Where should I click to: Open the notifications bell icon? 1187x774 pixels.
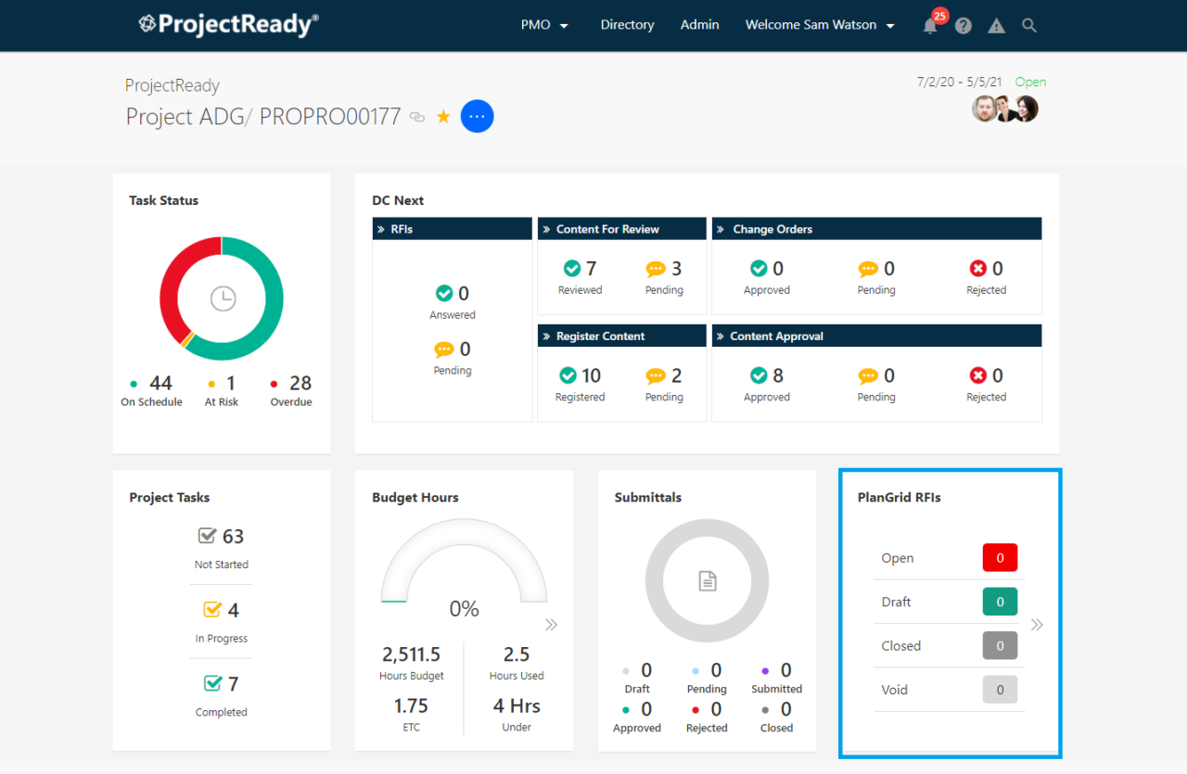[x=929, y=25]
